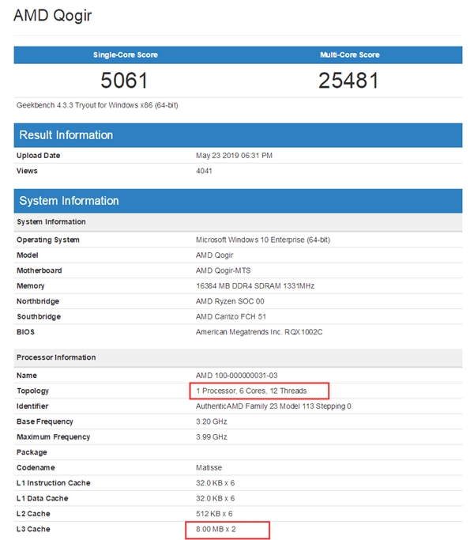Select the AMD Ryzen SOC 00 value
The height and width of the screenshot is (540, 474).
point(230,301)
